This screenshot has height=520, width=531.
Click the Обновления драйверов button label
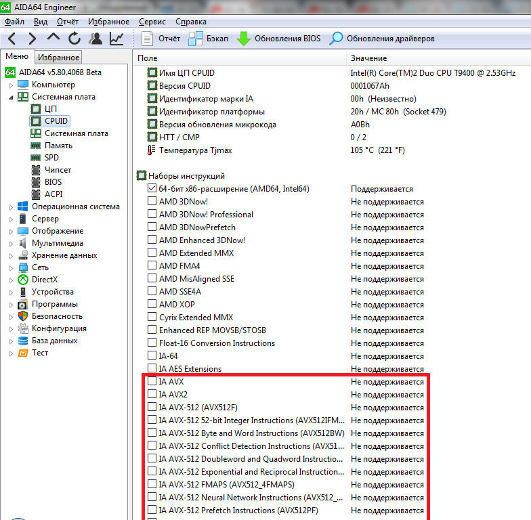click(390, 39)
